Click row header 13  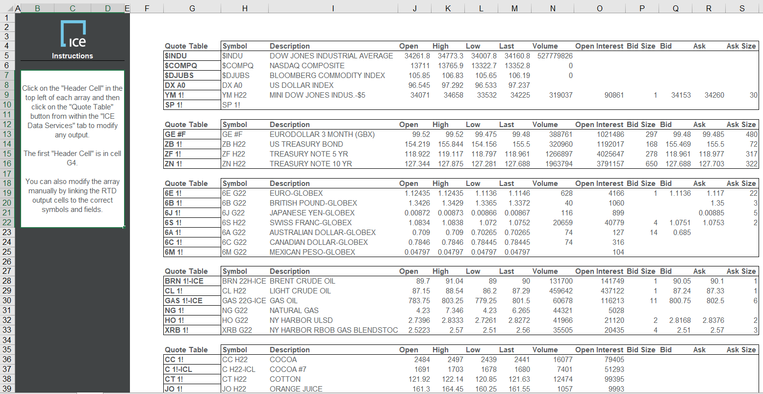7,134
